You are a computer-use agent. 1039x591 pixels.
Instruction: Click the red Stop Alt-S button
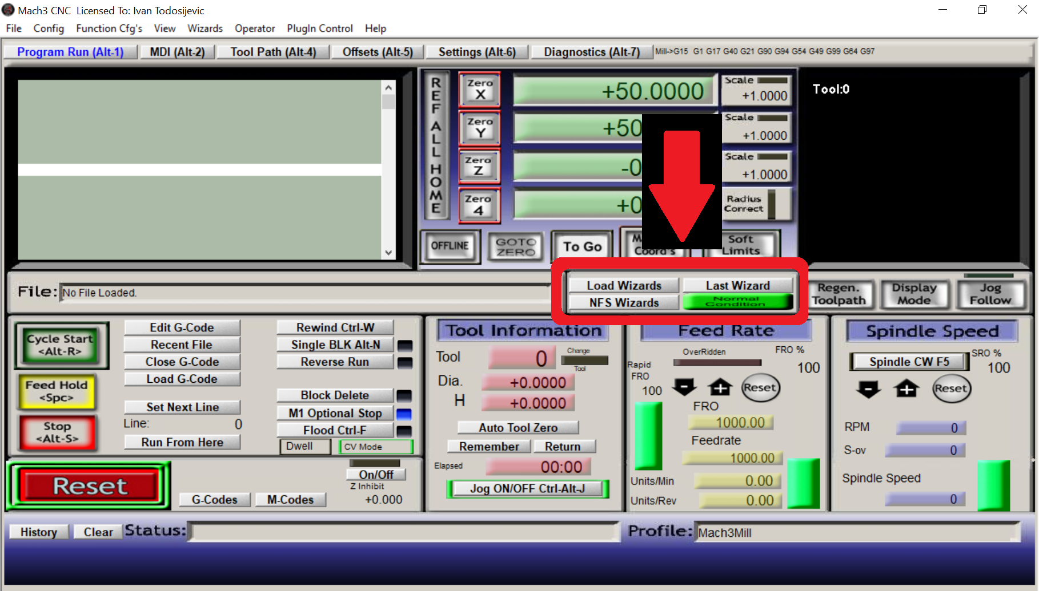click(57, 432)
